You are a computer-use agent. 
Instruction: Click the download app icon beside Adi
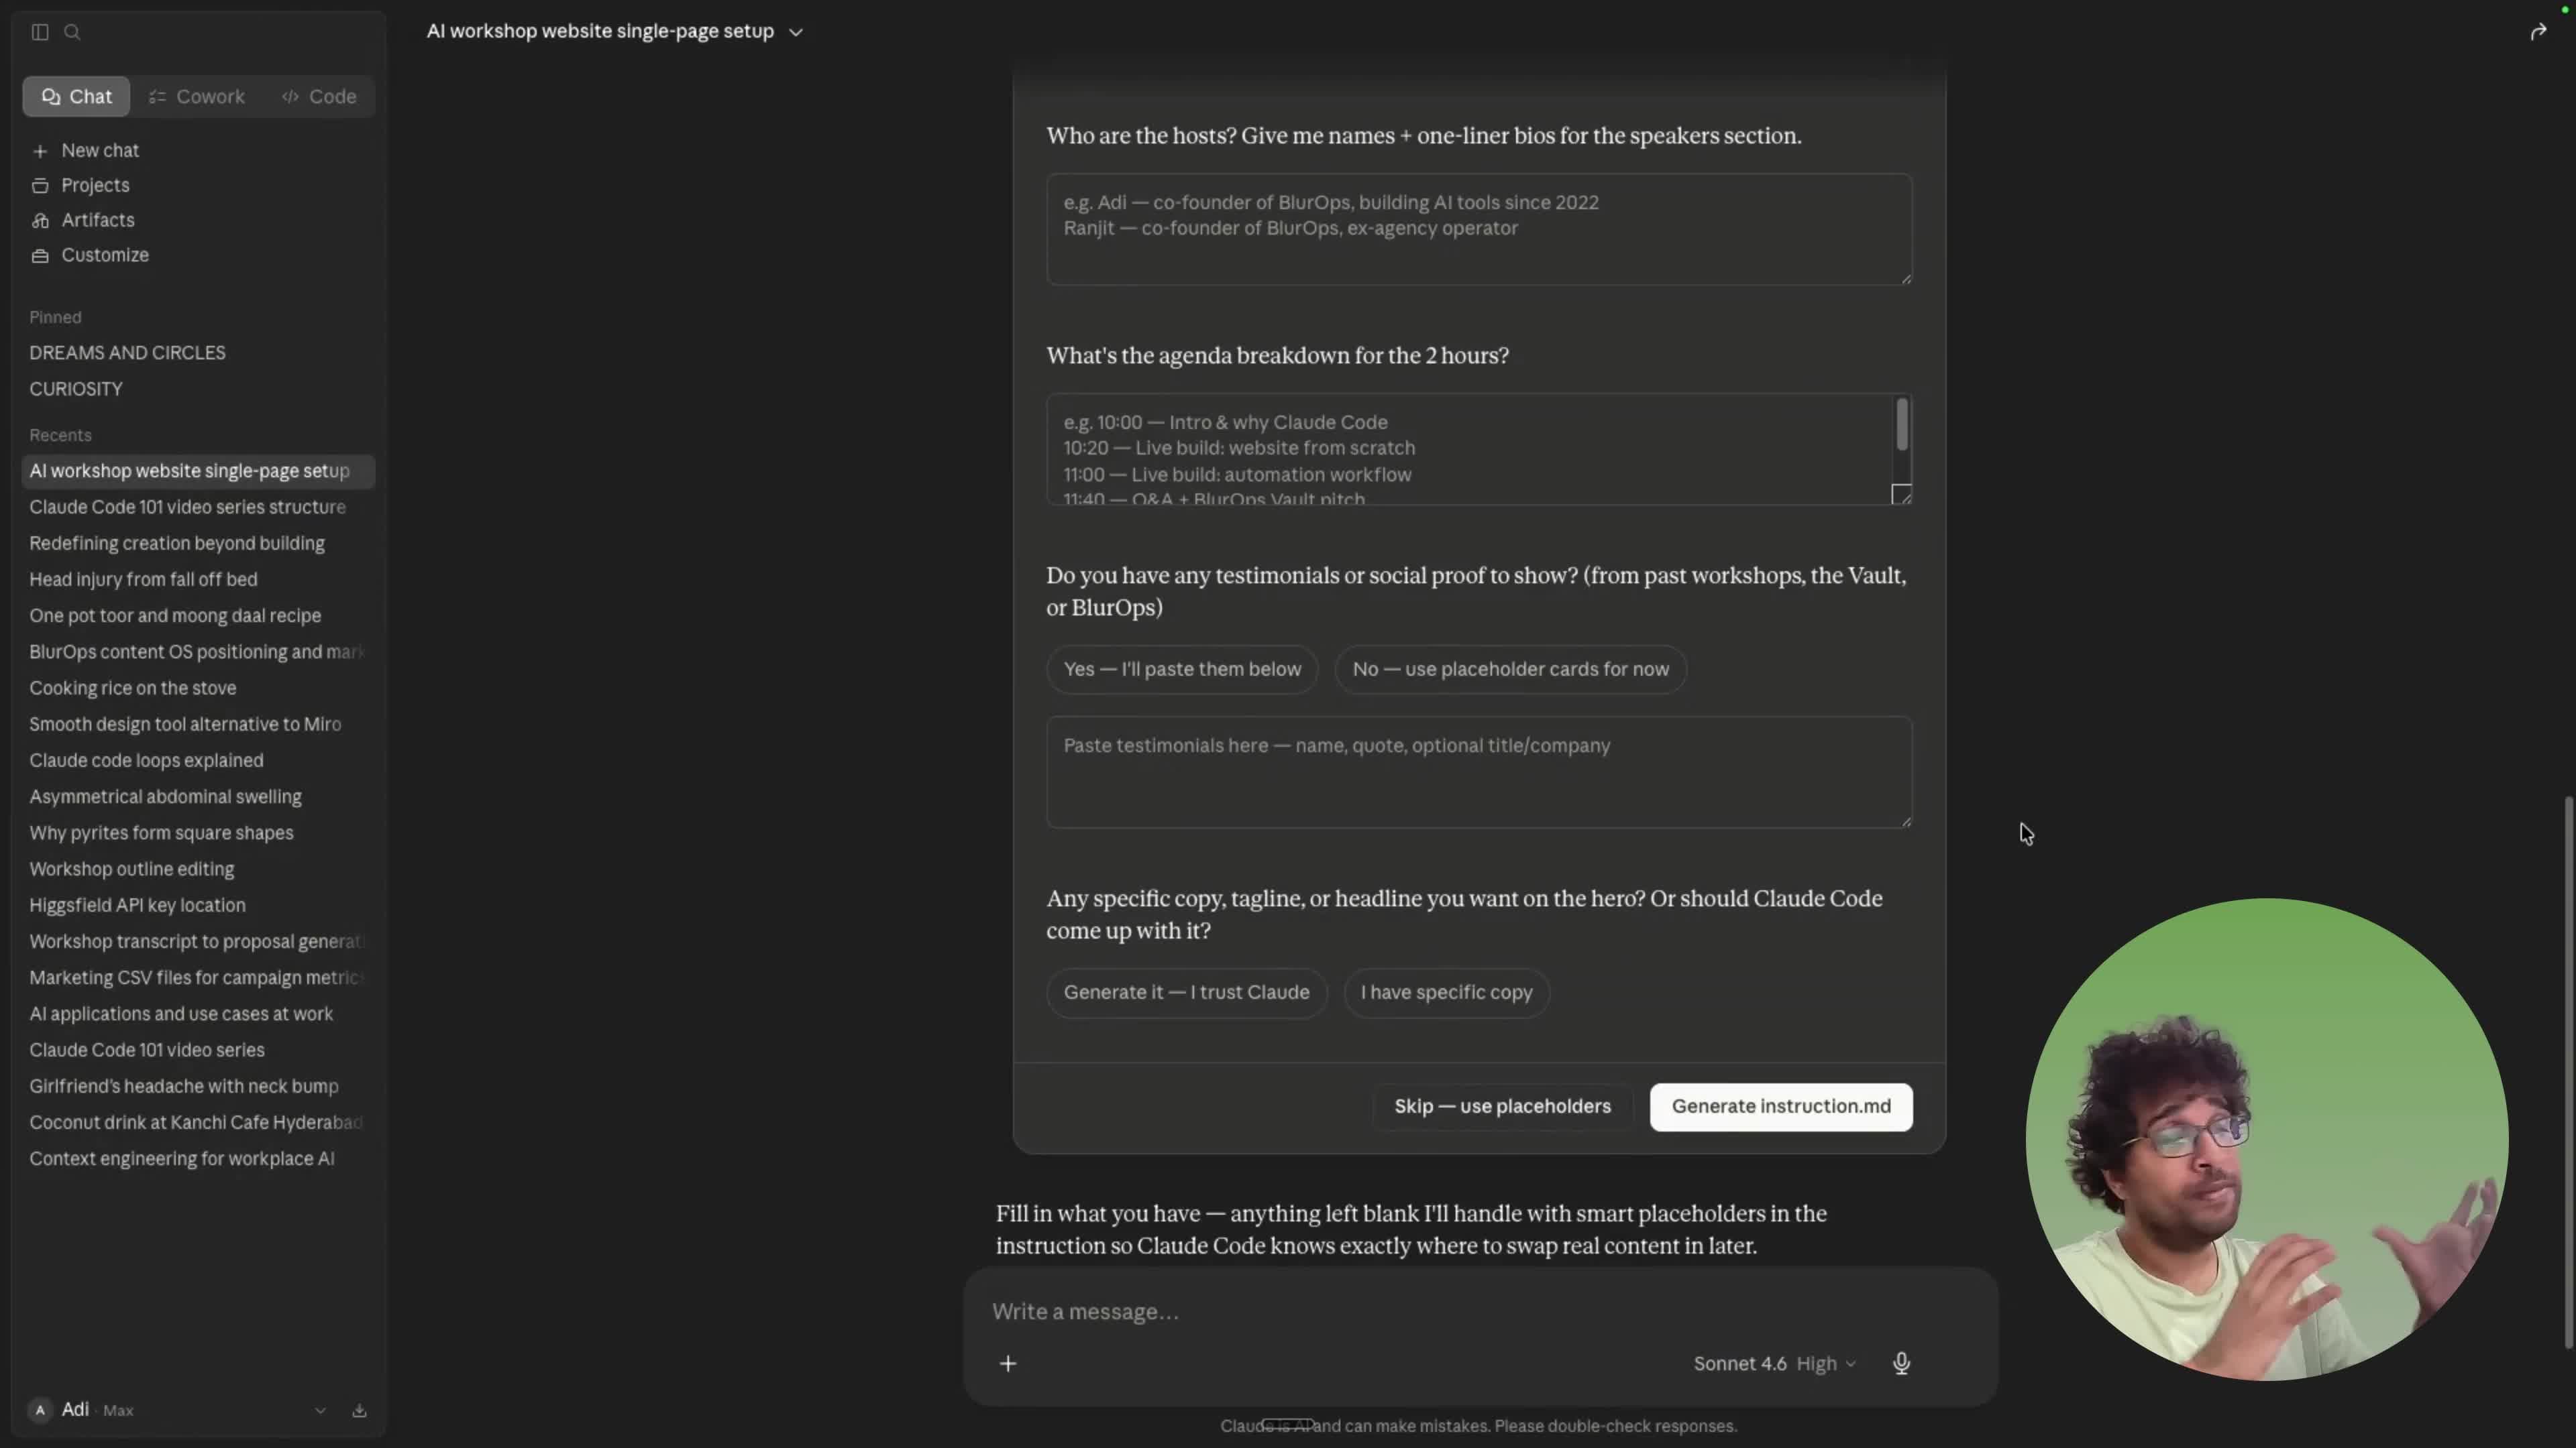tap(359, 1410)
